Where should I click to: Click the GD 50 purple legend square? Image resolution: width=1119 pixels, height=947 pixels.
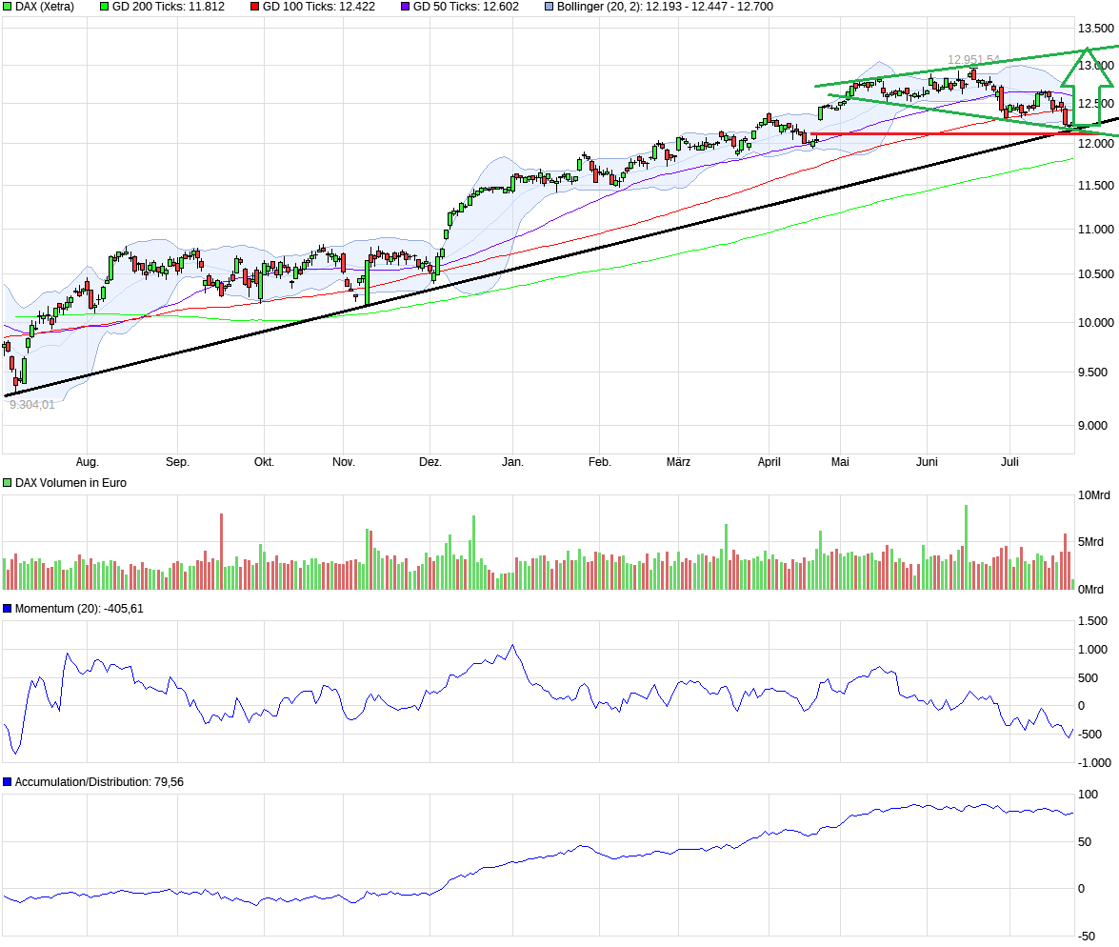pos(406,7)
